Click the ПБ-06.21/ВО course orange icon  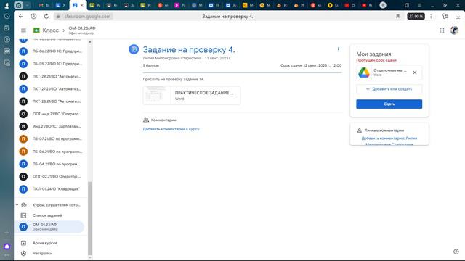pos(23,152)
